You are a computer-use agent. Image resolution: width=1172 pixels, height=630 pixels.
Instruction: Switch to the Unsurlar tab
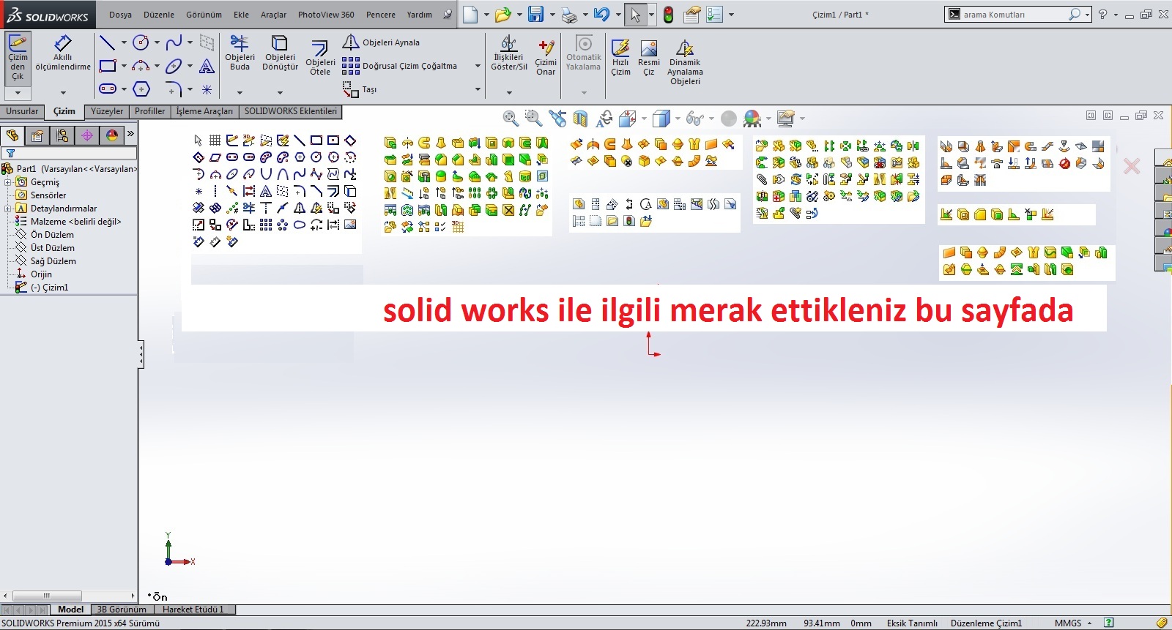point(22,112)
